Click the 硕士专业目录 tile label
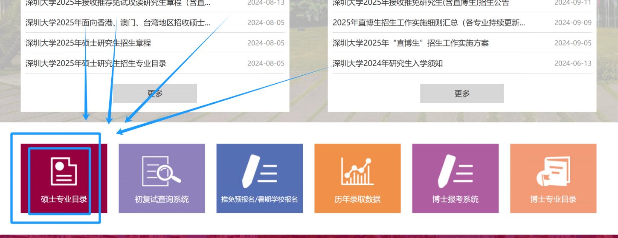Viewport: 618px width, 238px height. 64,199
